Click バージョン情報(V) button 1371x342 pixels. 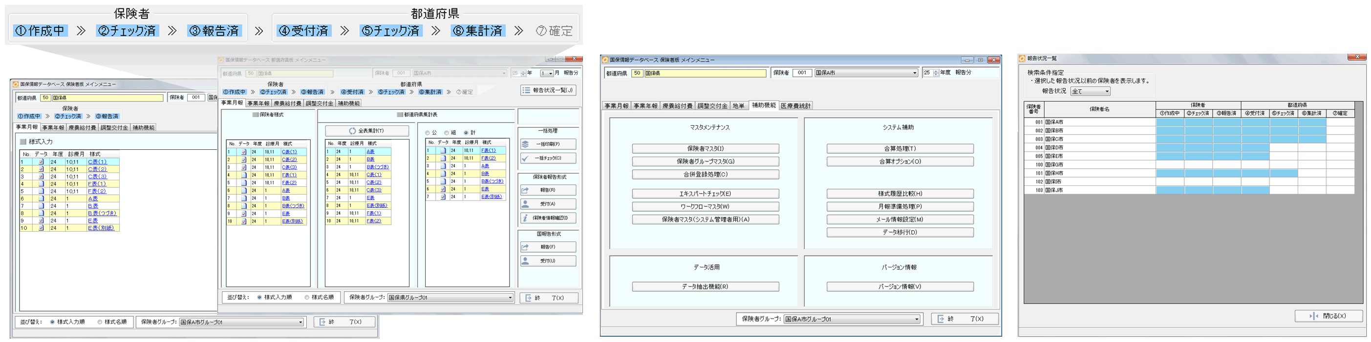(x=900, y=287)
